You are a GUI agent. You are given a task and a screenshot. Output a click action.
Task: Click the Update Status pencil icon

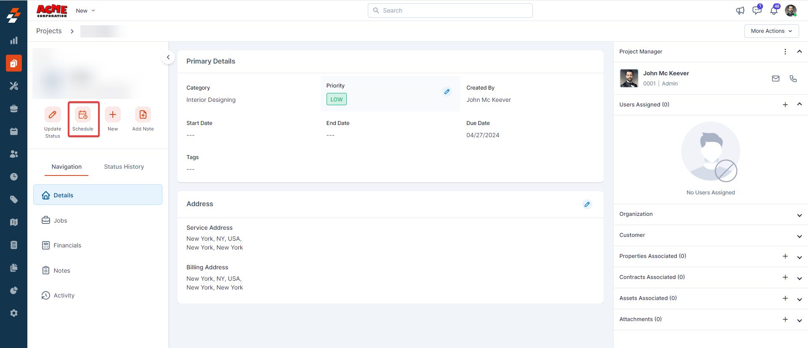[53, 114]
